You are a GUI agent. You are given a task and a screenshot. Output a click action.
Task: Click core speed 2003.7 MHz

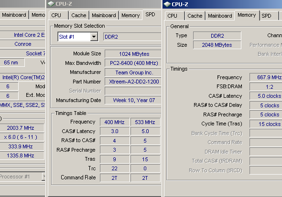pyautogui.click(x=22, y=128)
